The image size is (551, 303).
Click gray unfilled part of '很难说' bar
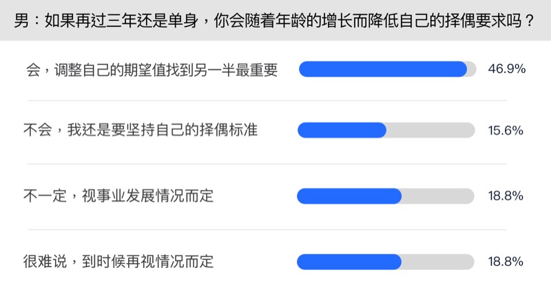pos(438,262)
